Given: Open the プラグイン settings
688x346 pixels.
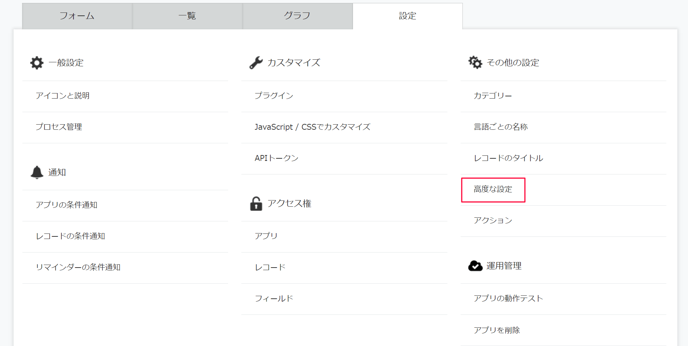Looking at the screenshot, I should pos(274,96).
